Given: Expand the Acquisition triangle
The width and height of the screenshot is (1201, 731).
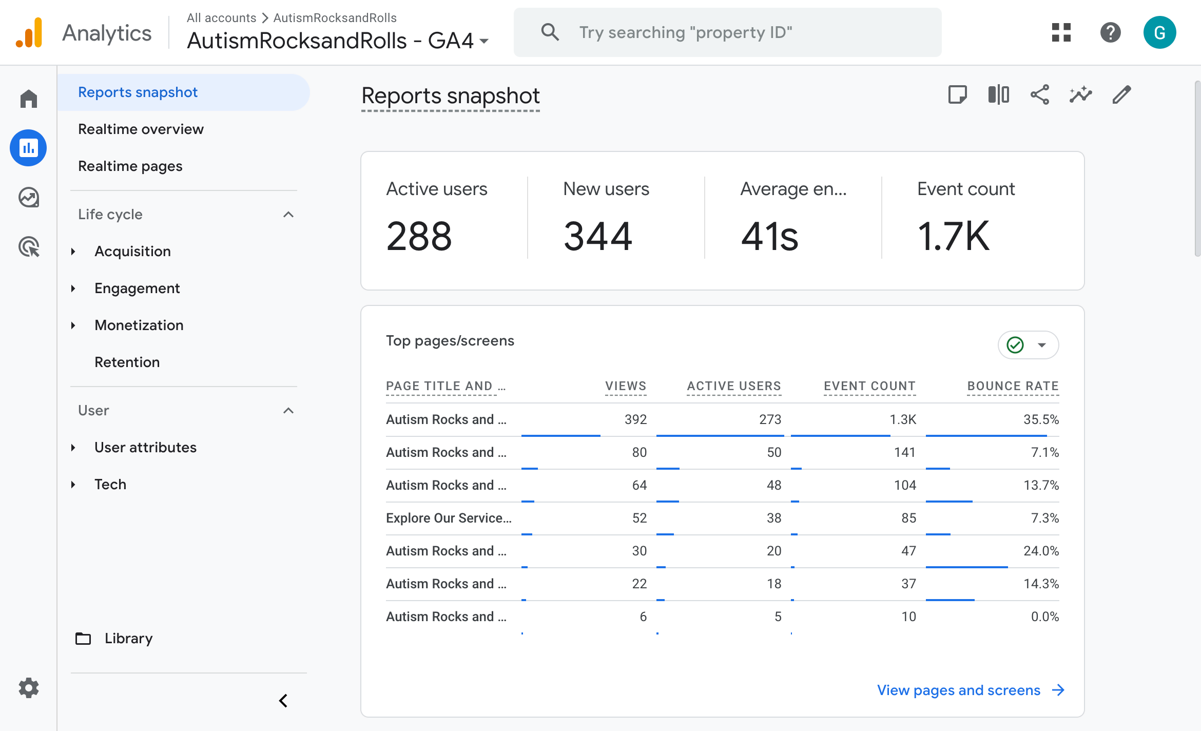Looking at the screenshot, I should point(73,252).
